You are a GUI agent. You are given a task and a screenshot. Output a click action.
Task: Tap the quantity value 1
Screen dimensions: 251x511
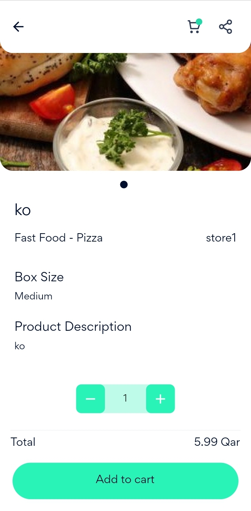pos(125,399)
